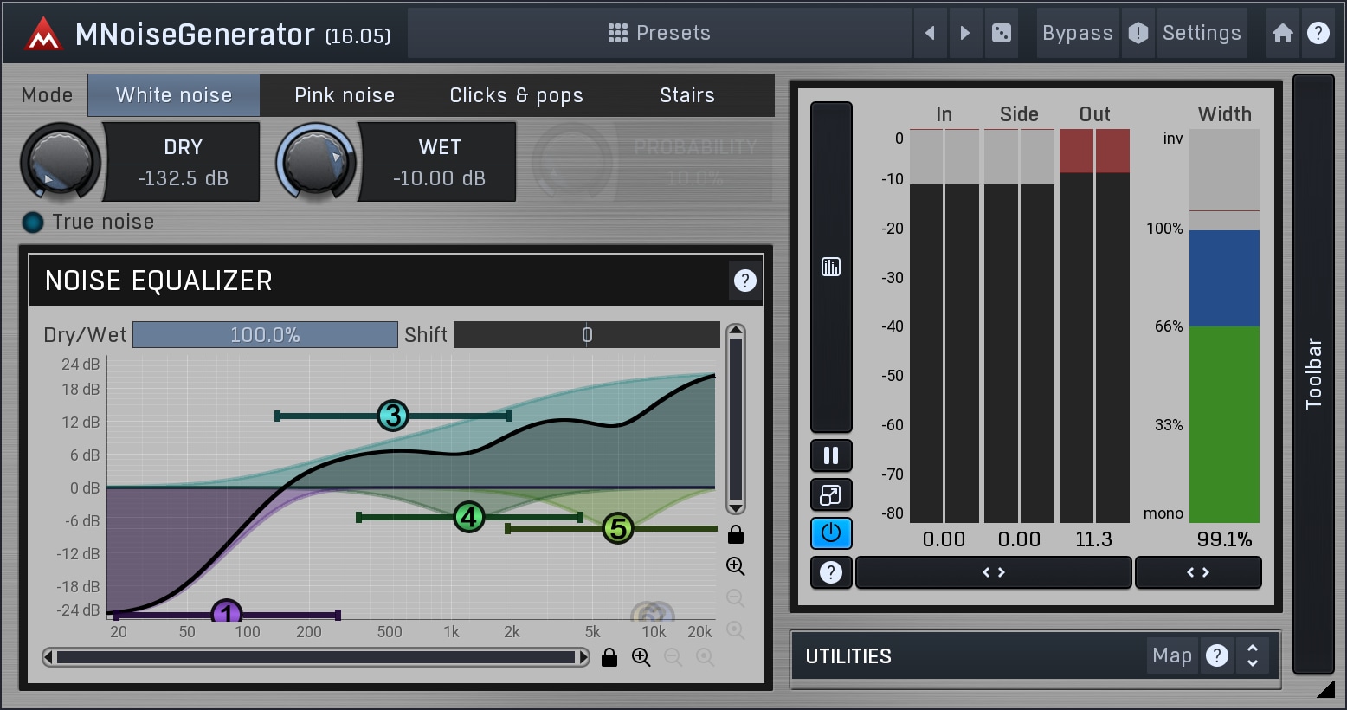Open Noise Equalizer help icon
This screenshot has width=1347, height=710.
(744, 281)
